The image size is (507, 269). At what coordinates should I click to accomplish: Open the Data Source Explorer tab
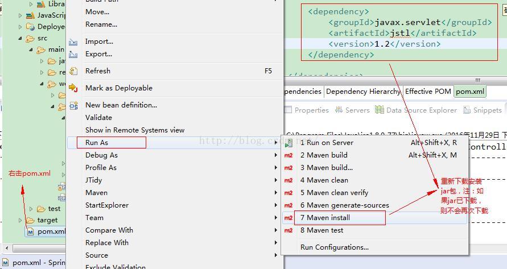tap(416, 110)
